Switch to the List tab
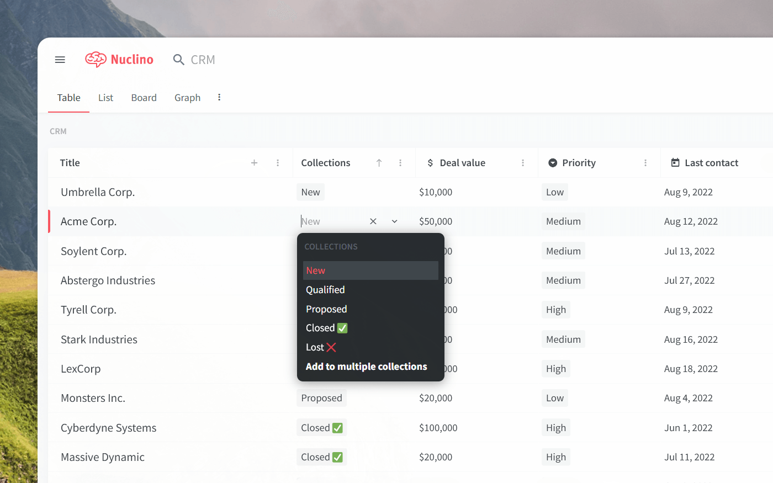This screenshot has width=773, height=483. pos(105,98)
